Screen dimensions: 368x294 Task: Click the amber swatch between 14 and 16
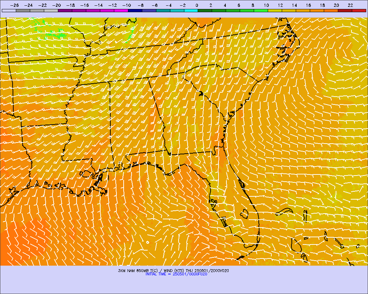(303, 10)
